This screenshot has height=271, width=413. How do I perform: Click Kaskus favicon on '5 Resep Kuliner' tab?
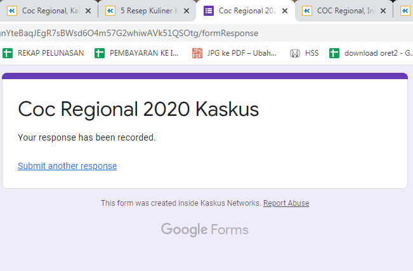click(x=110, y=11)
